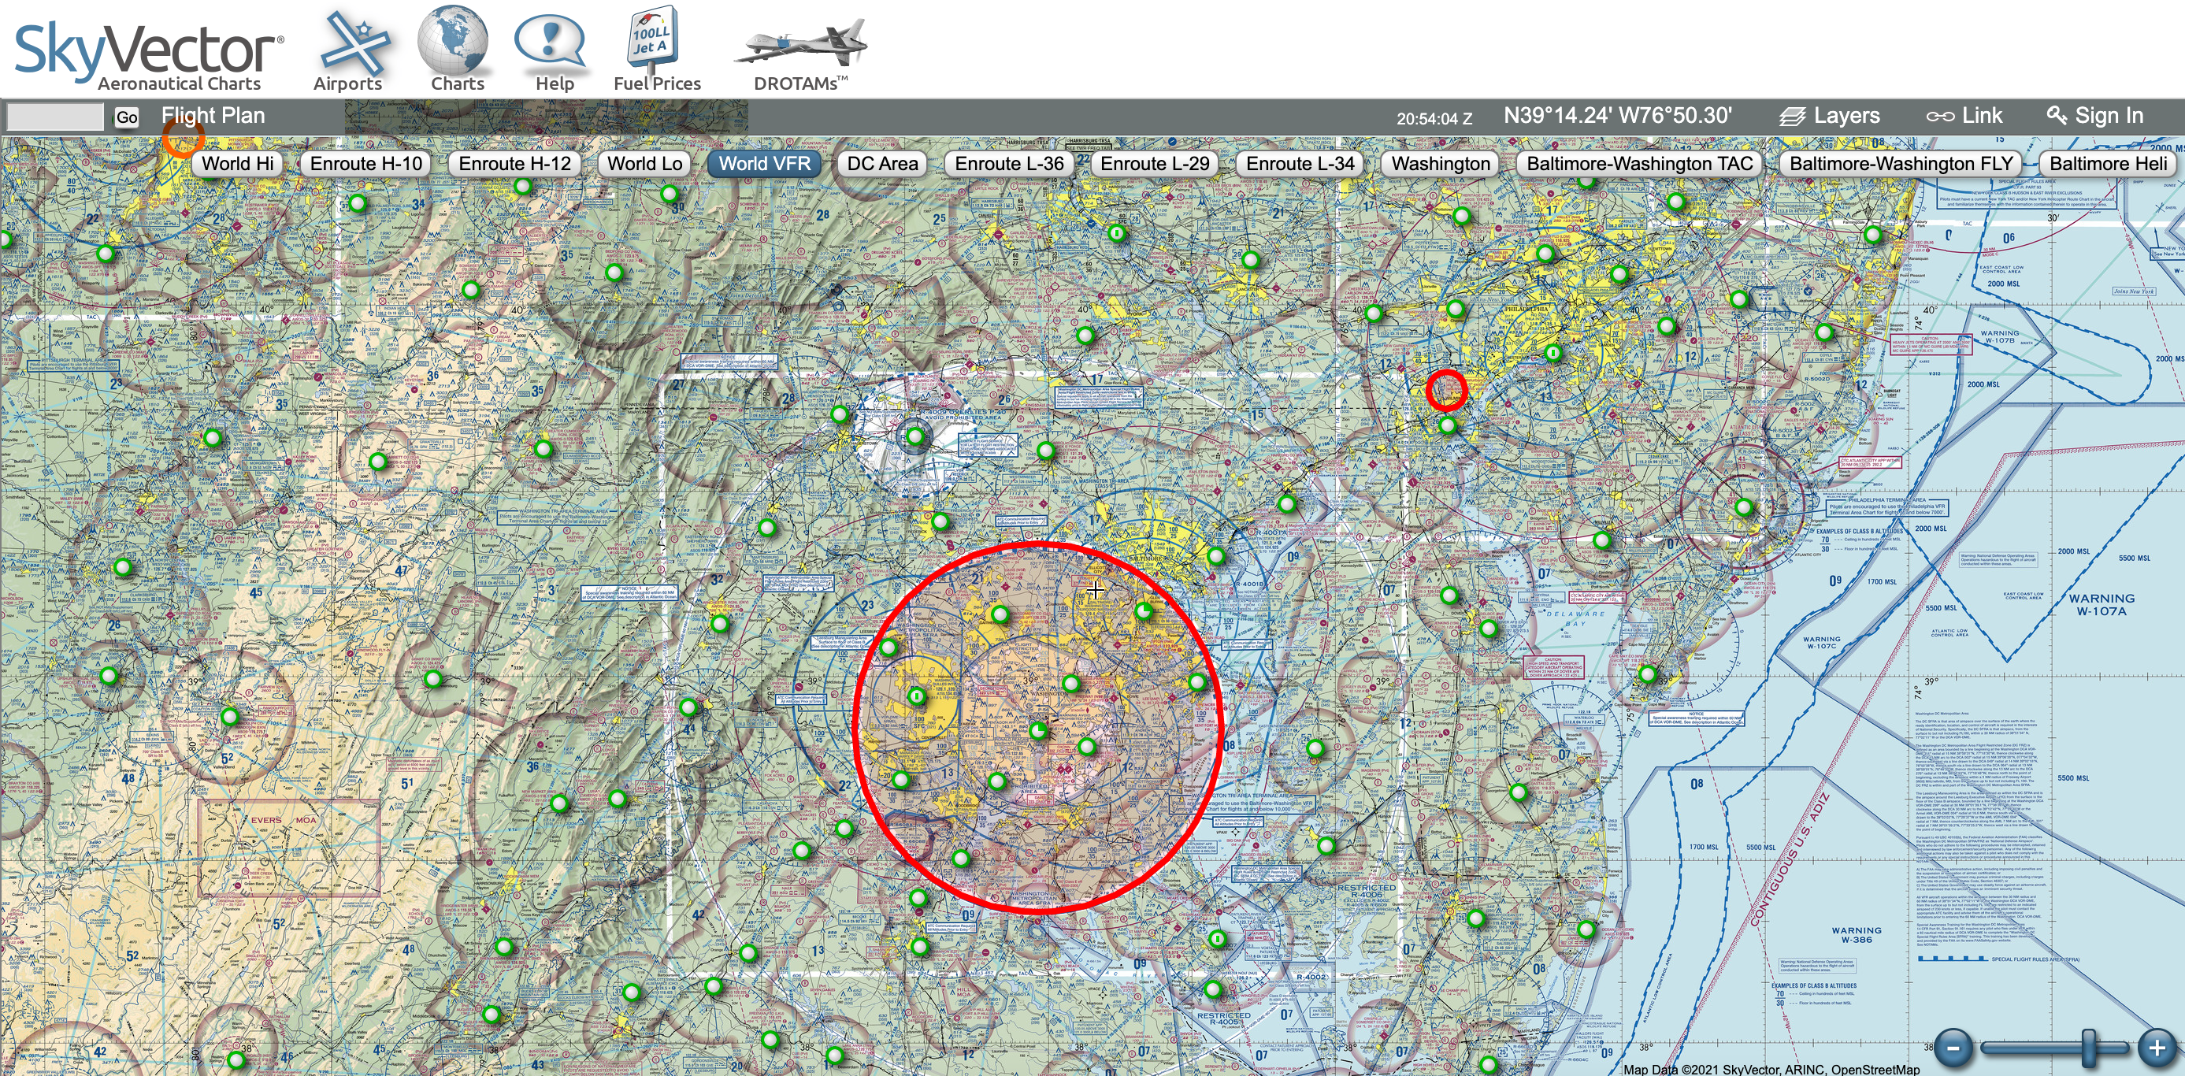Zoom out with the minus button

click(x=1953, y=1048)
